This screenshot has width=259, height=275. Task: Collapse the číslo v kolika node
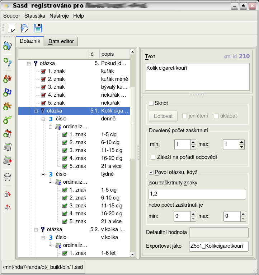click(43, 238)
